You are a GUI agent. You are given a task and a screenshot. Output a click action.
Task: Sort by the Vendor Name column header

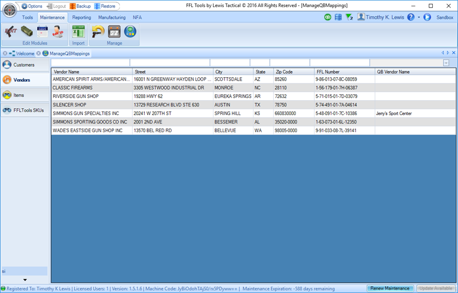click(92, 72)
